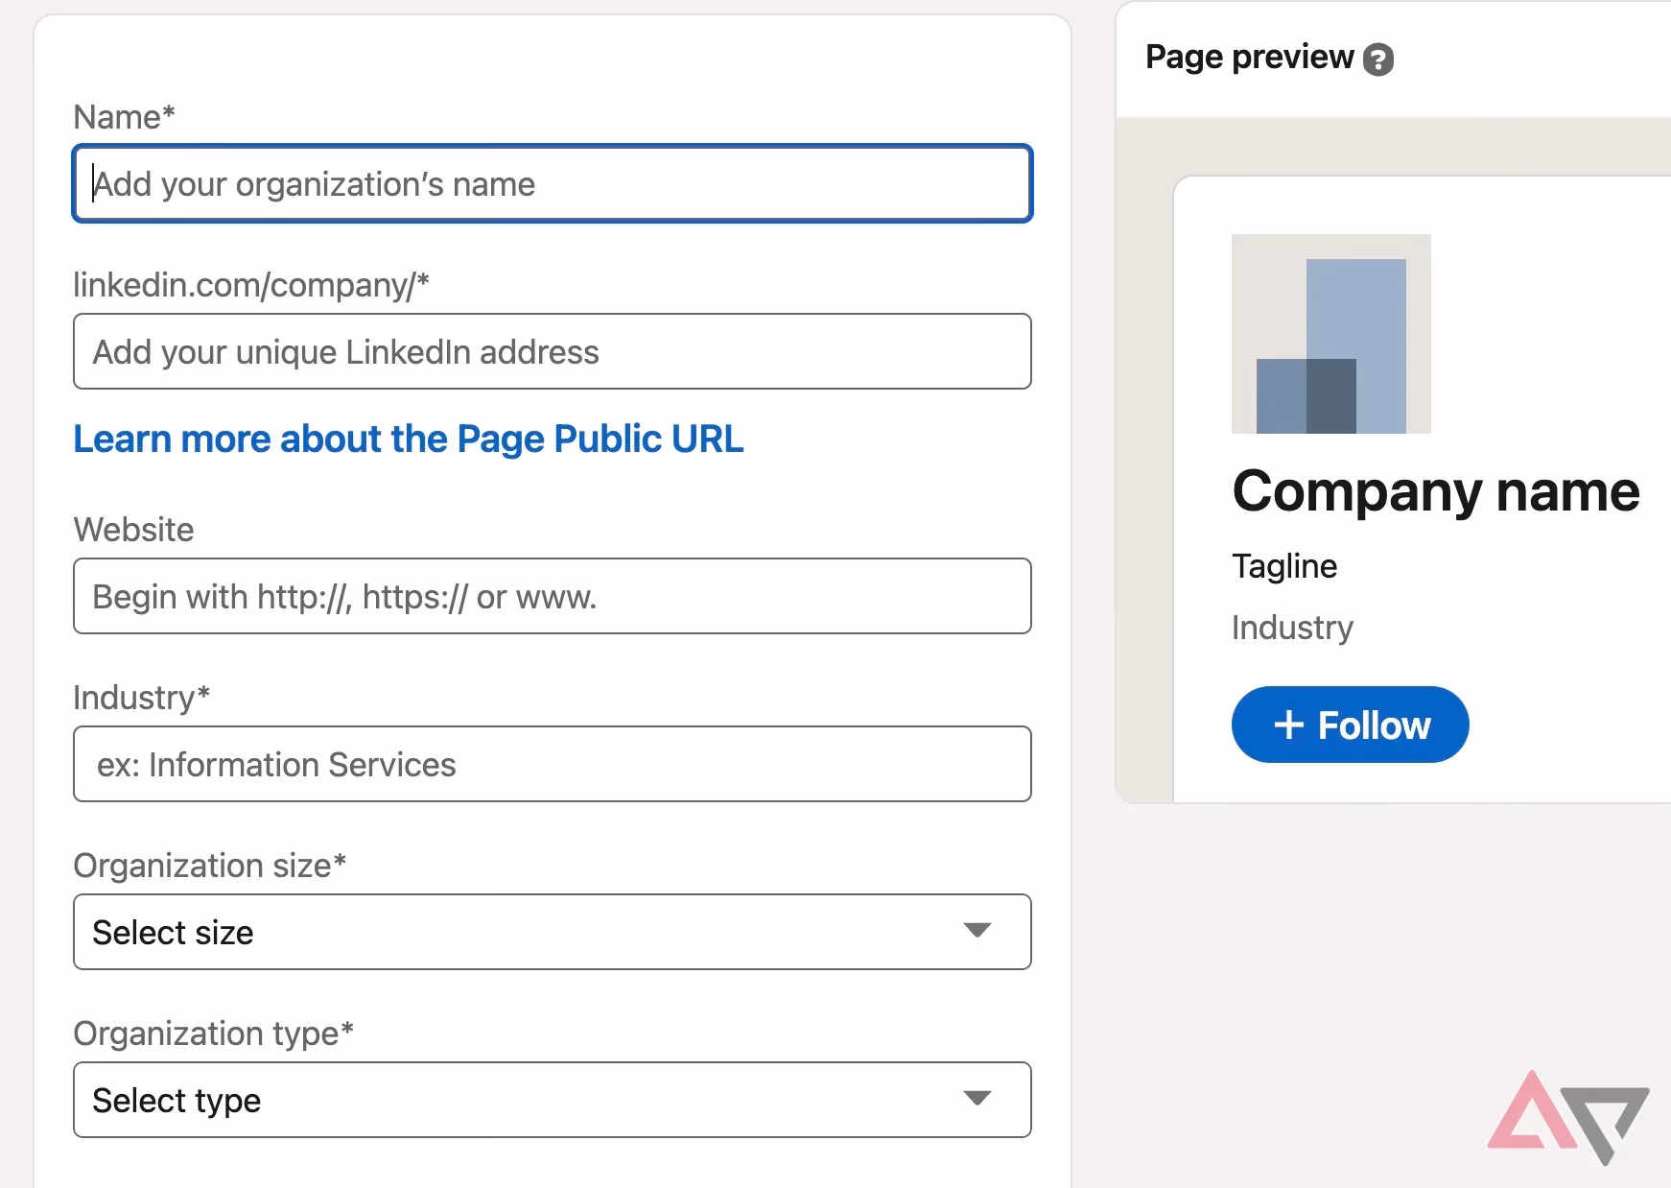Click the Name label above the first field
This screenshot has width=1671, height=1188.
[124, 116]
